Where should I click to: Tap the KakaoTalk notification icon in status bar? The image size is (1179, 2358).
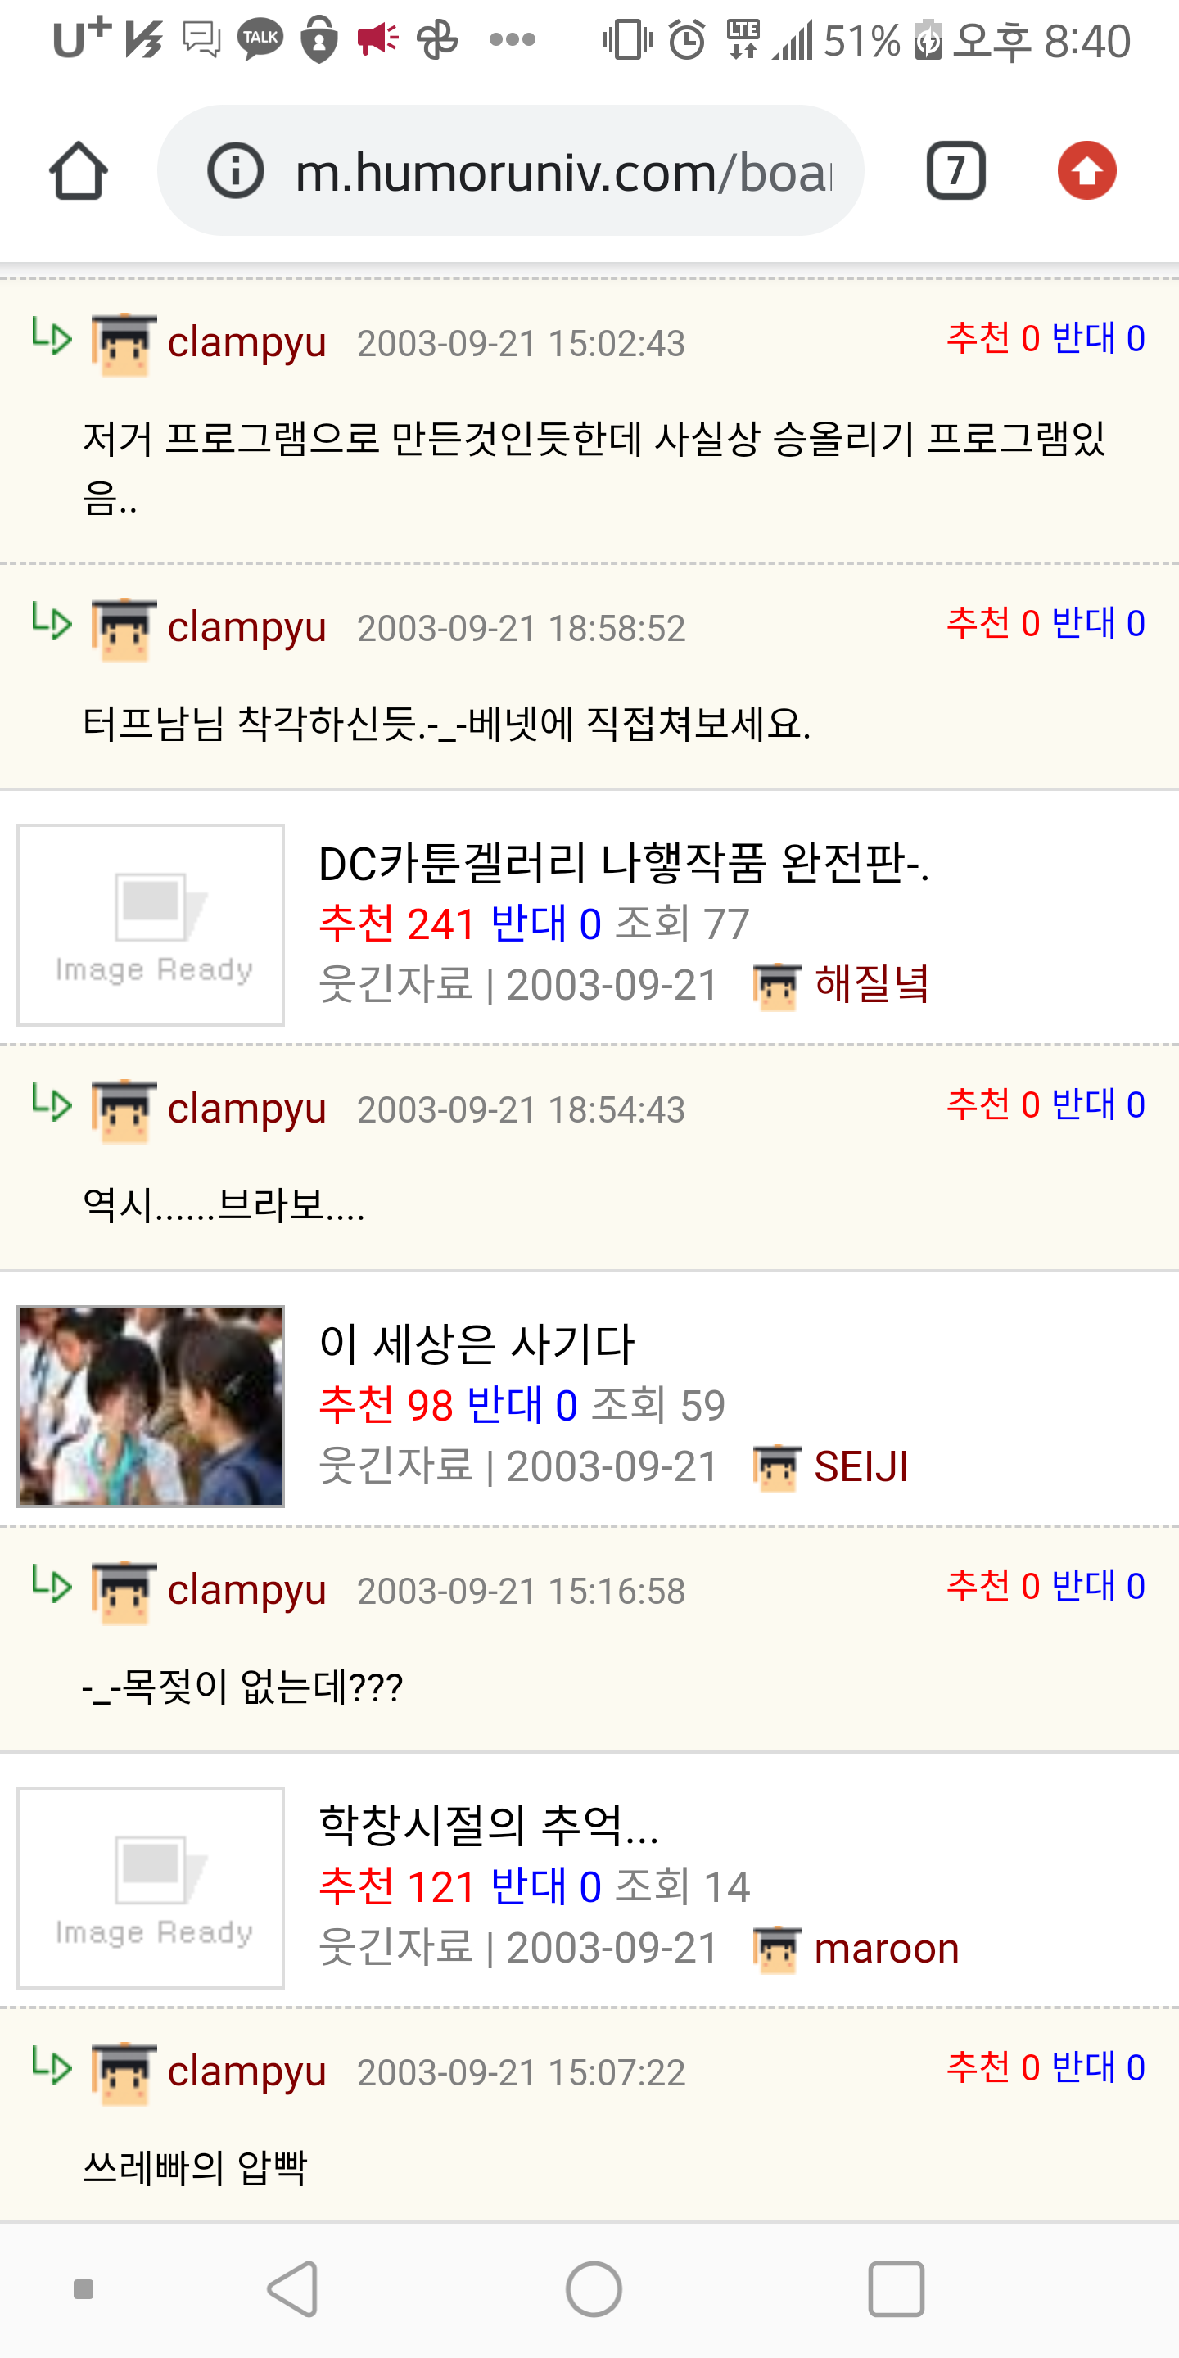pyautogui.click(x=260, y=39)
